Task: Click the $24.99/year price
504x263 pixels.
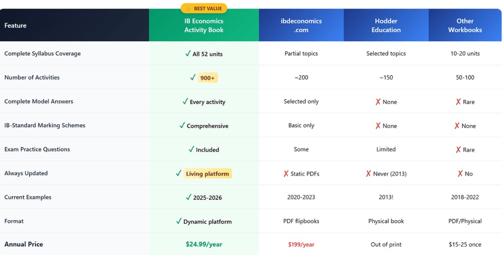Action: coord(204,244)
